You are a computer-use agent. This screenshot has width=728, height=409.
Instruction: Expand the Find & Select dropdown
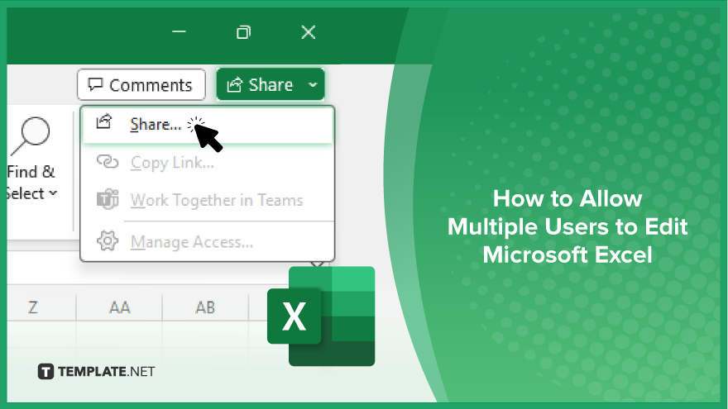coord(54,193)
